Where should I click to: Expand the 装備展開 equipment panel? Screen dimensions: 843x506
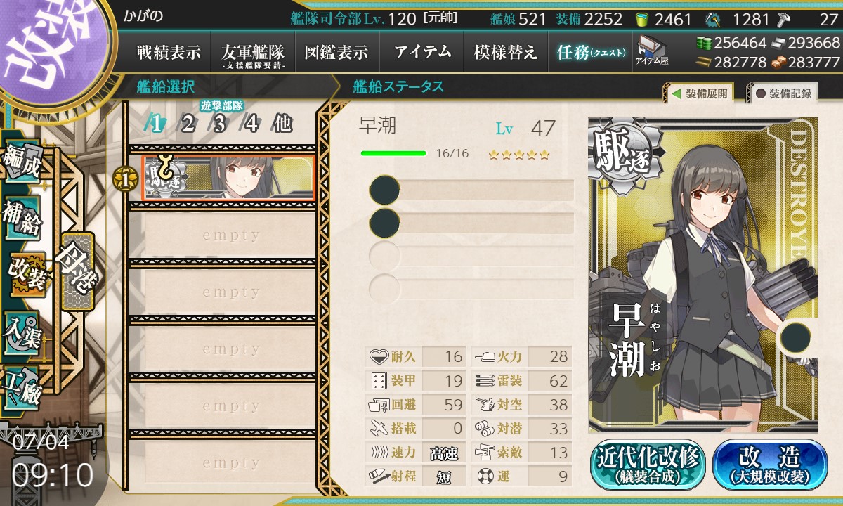[x=699, y=93]
